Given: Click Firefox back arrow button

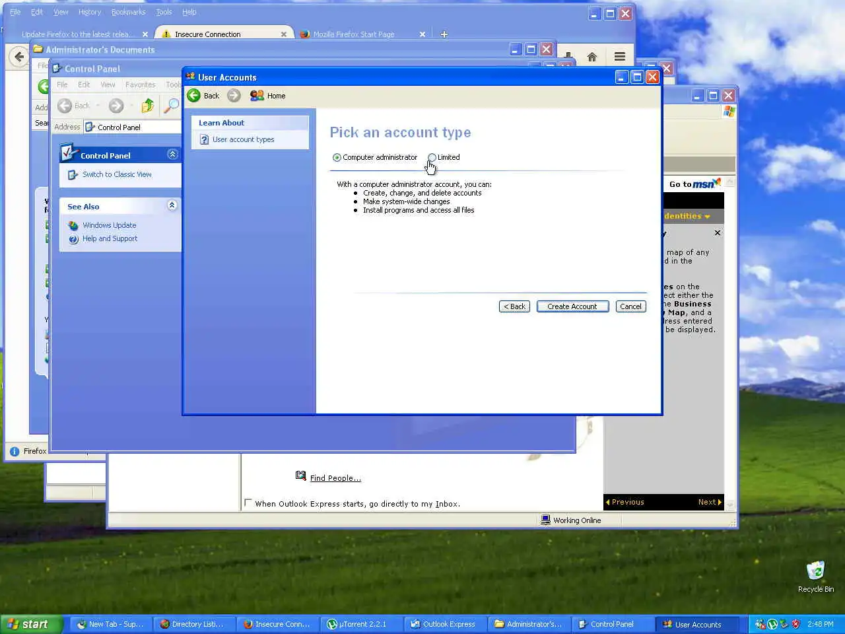Looking at the screenshot, I should pos(18,57).
